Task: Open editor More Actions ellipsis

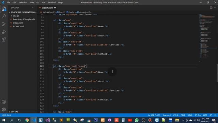Action: coord(215,8)
